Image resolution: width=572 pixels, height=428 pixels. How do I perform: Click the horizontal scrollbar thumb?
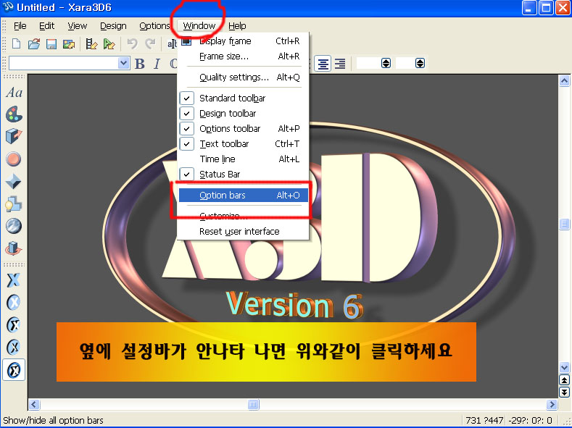[x=253, y=404]
